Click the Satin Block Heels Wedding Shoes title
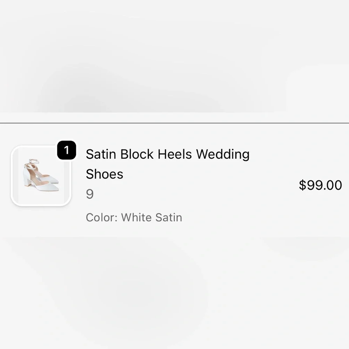 168,154
